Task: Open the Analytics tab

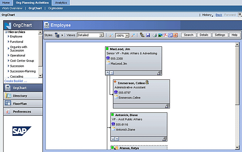Action: point(61,3)
